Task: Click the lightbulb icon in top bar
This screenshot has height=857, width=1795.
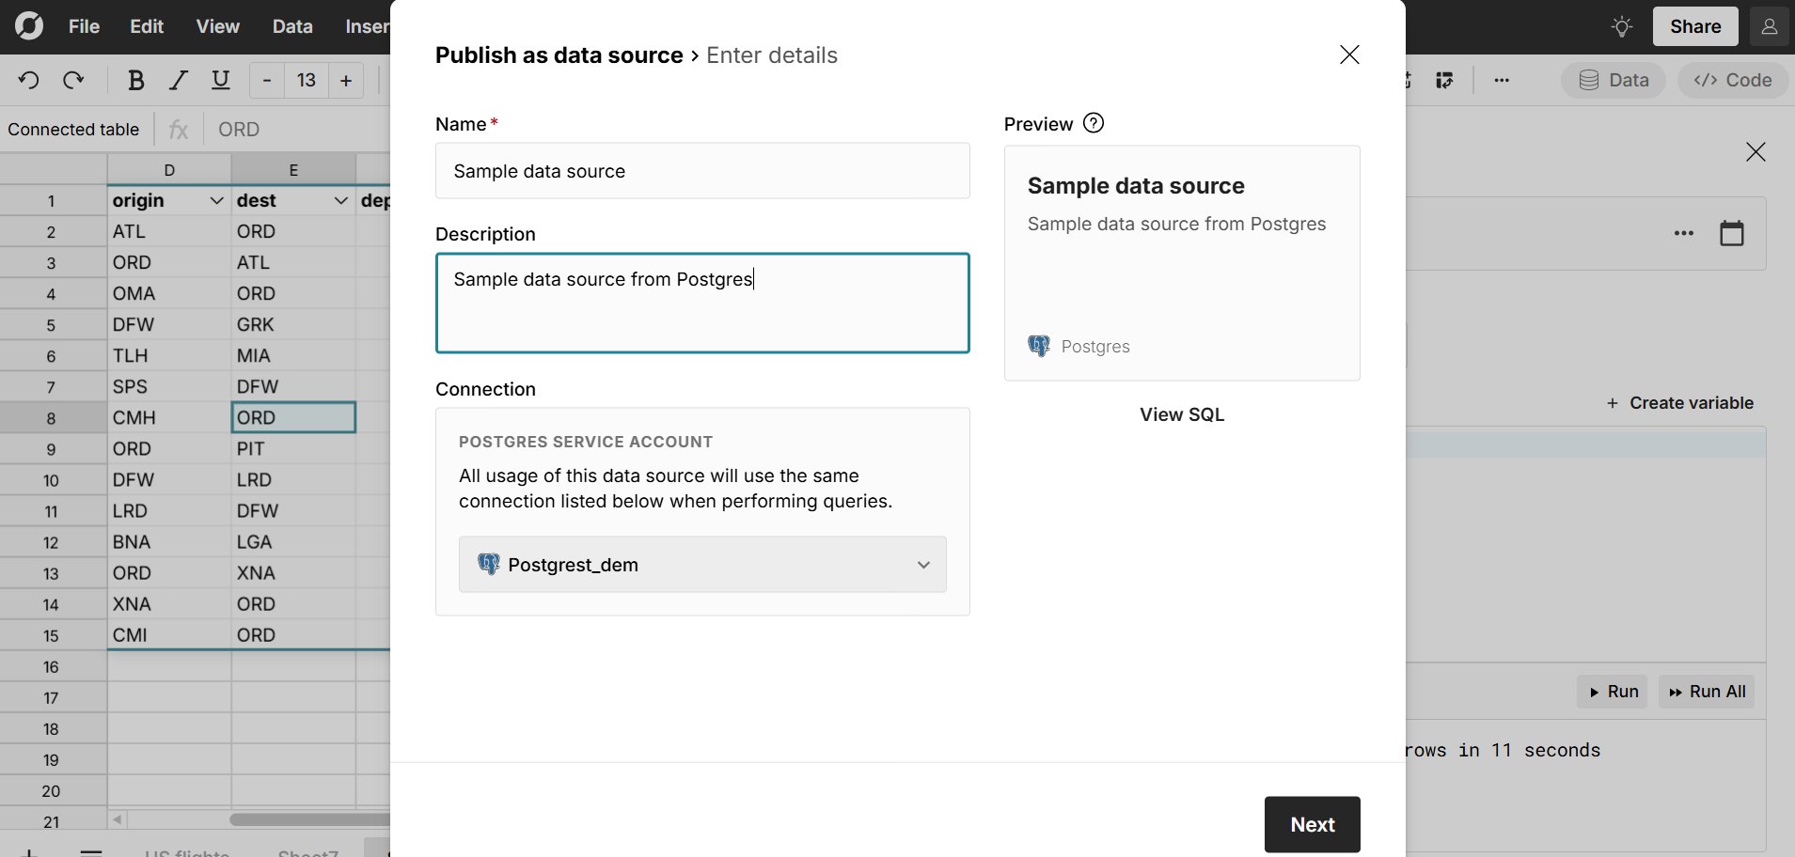Action: (x=1621, y=27)
